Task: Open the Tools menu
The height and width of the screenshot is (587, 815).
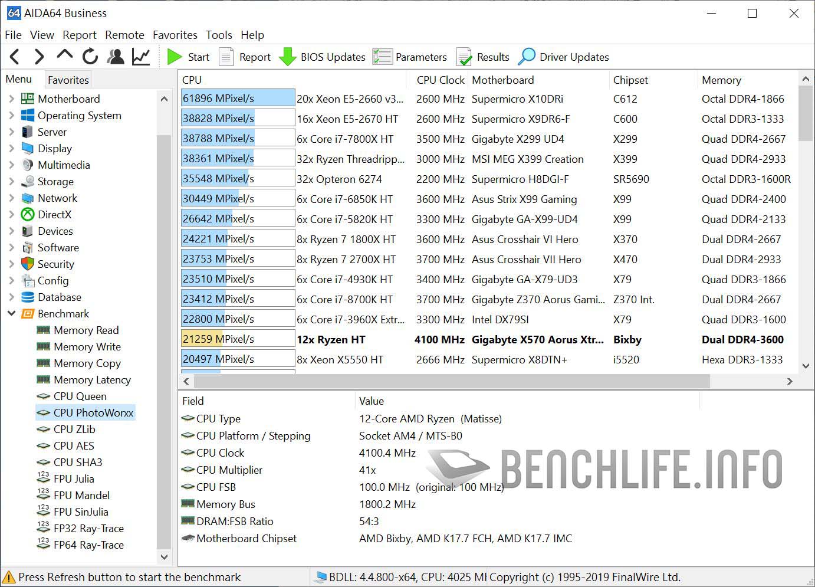Action: [x=219, y=35]
